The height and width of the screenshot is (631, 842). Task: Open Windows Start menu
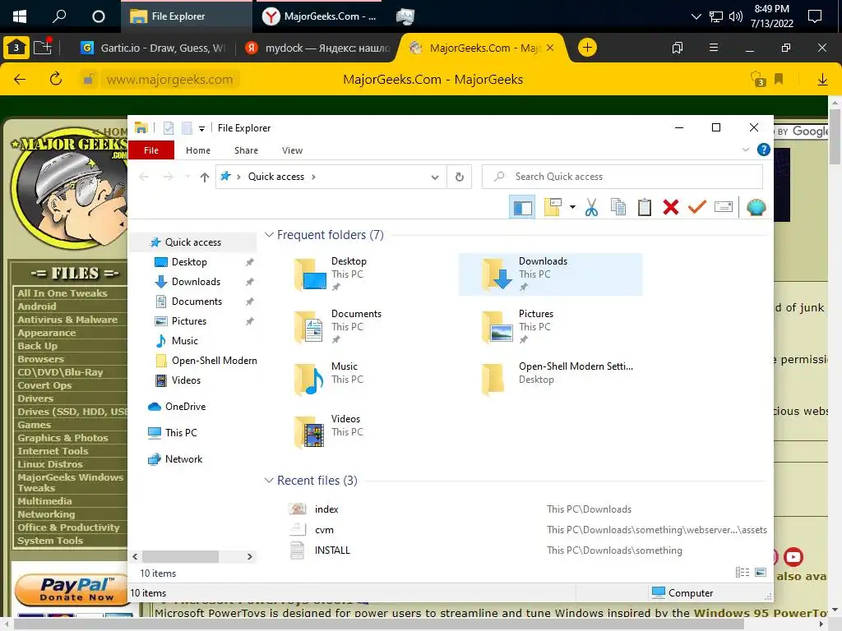(x=20, y=16)
